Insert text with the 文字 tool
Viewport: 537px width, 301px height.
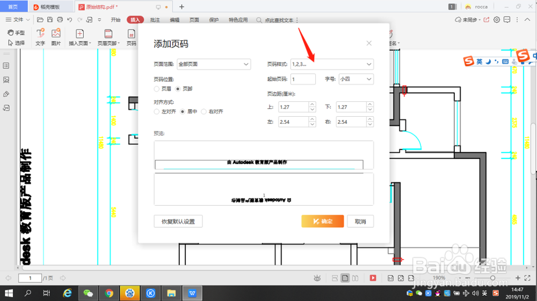click(40, 37)
